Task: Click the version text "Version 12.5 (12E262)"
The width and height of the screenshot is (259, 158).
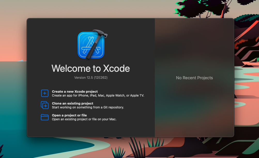Action: (91, 77)
